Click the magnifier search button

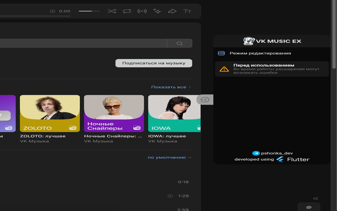pos(180,43)
